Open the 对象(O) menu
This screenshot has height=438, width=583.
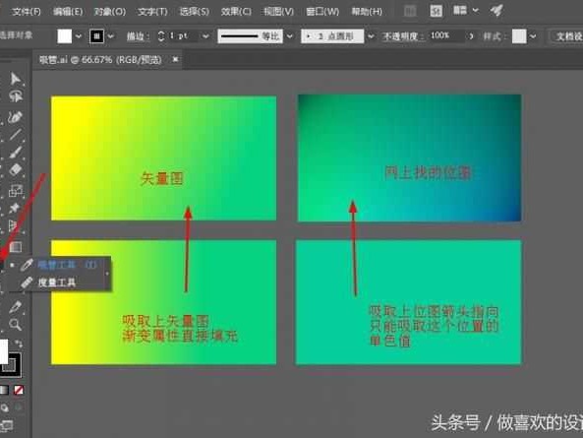110,12
